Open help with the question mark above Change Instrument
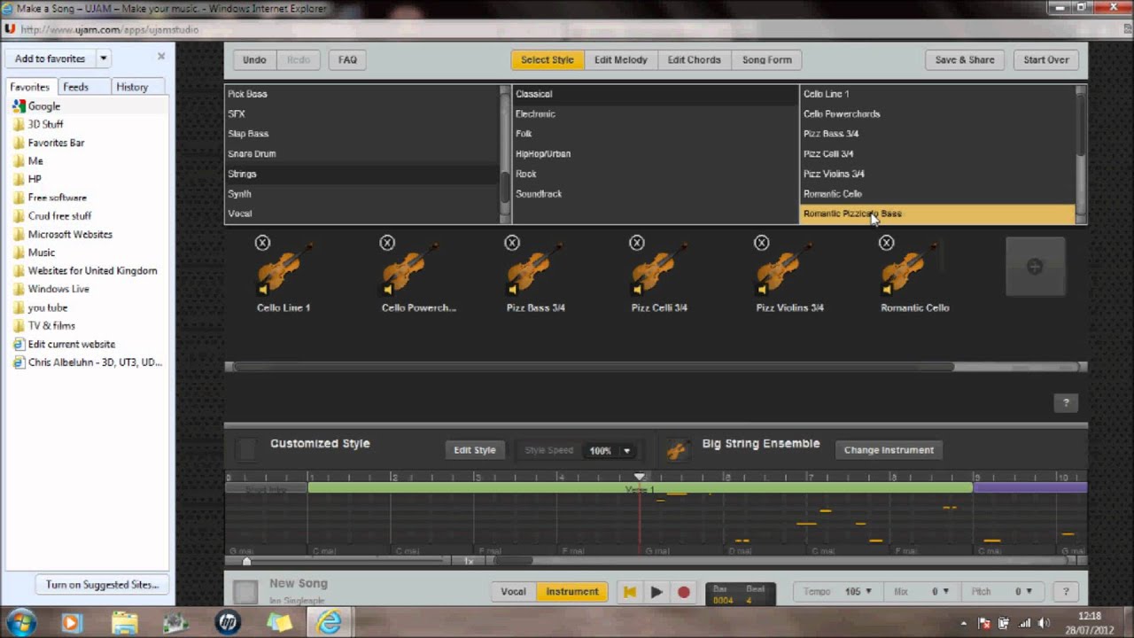 click(x=1066, y=402)
